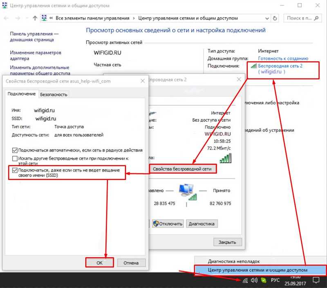
Task: Click Отмена in wireless properties dialog
Action: click(x=131, y=263)
